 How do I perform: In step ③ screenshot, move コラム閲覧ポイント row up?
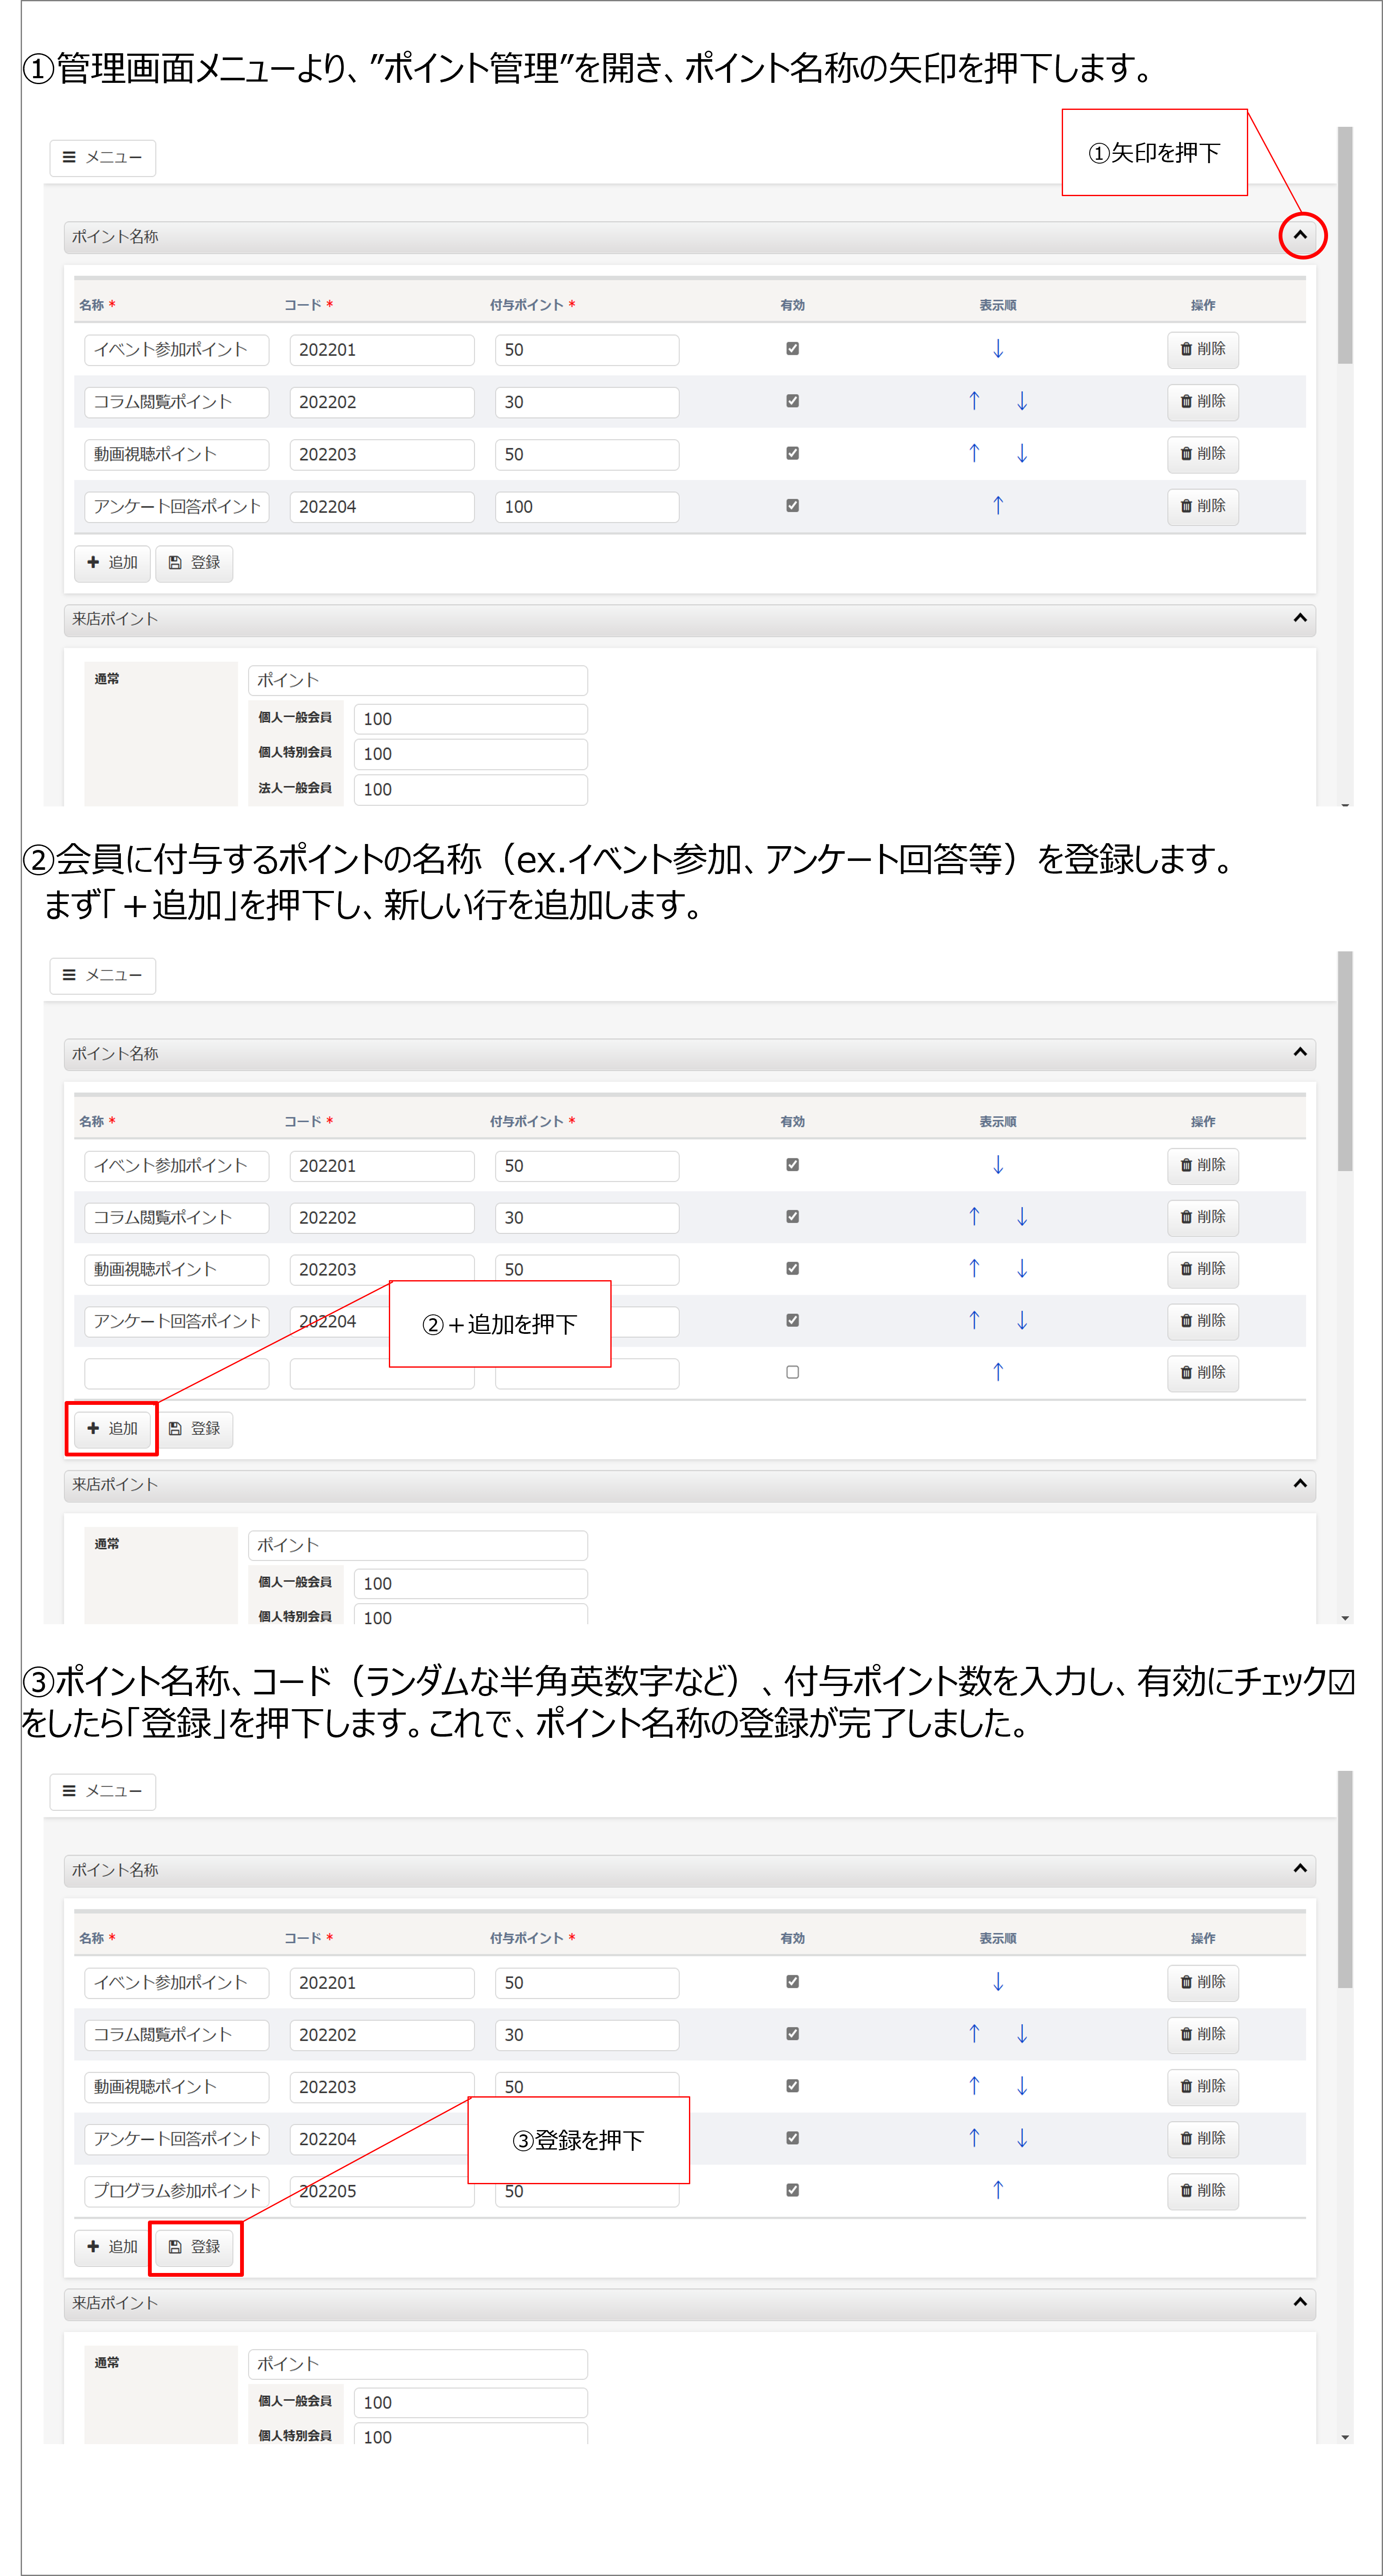[x=974, y=2034]
